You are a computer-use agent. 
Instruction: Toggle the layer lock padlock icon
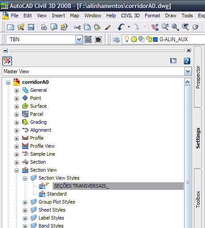[149, 39]
